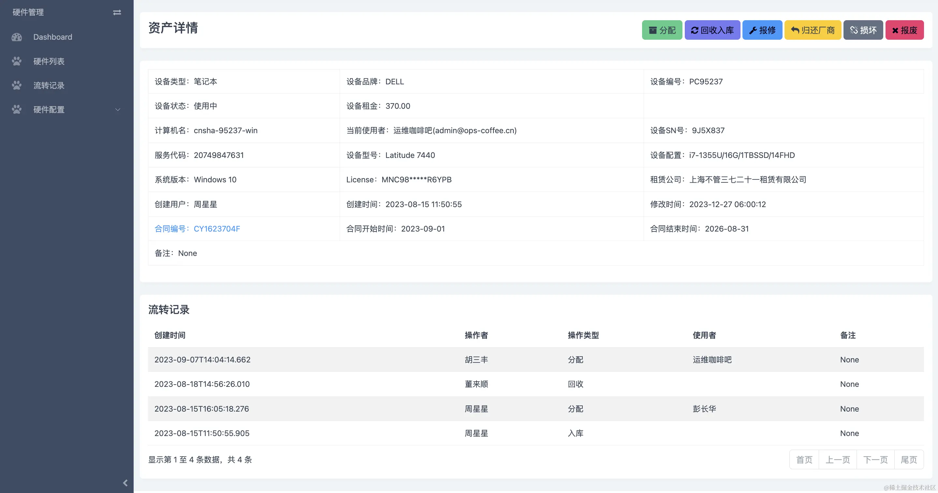Open the 流转记录 menu item

tap(49, 86)
